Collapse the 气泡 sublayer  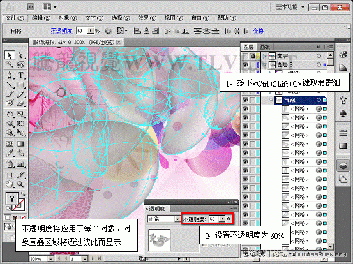(271, 100)
